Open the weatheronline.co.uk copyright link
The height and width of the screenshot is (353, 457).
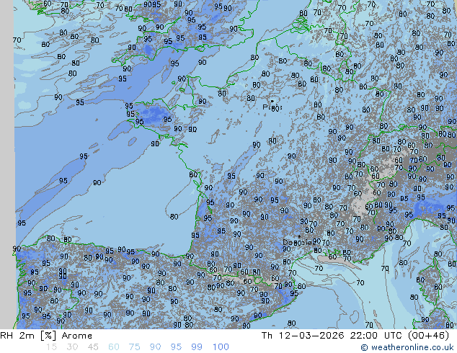point(407,347)
